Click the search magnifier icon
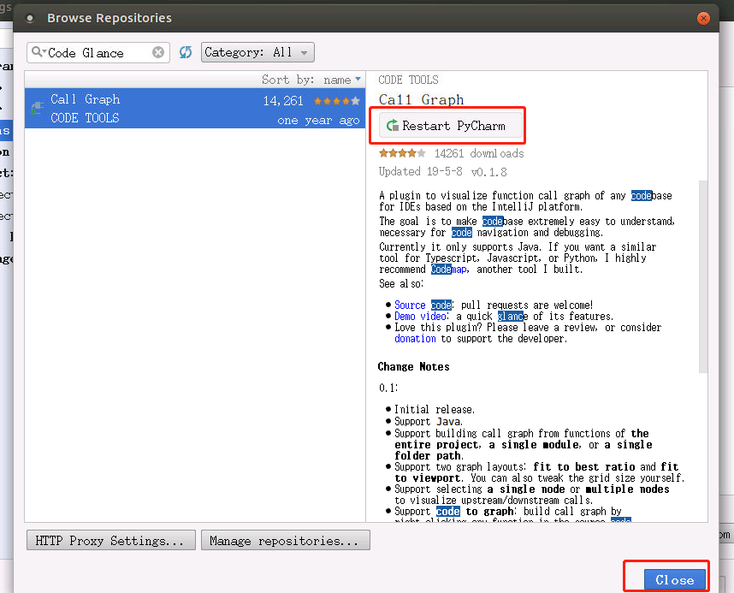Screen dimensions: 734x593 38,51
